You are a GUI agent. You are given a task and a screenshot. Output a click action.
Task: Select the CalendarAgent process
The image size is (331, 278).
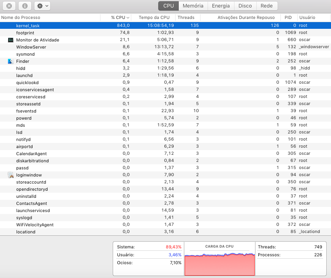(165, 154)
